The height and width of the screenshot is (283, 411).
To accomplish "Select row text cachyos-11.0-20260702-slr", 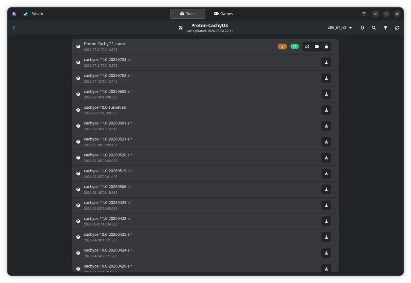I will point(108,76).
